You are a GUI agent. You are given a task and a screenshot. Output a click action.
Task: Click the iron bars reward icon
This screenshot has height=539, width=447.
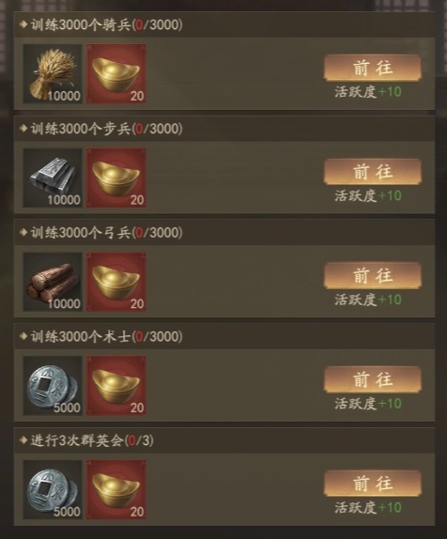coord(53,177)
